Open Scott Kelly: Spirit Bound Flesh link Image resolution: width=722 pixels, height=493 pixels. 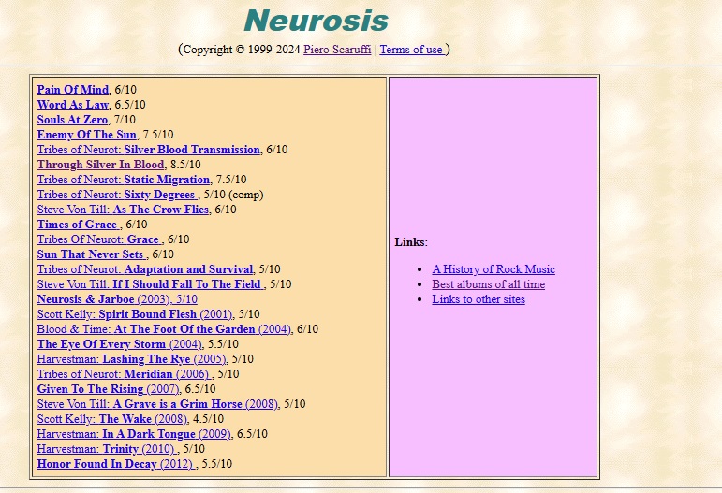135,314
